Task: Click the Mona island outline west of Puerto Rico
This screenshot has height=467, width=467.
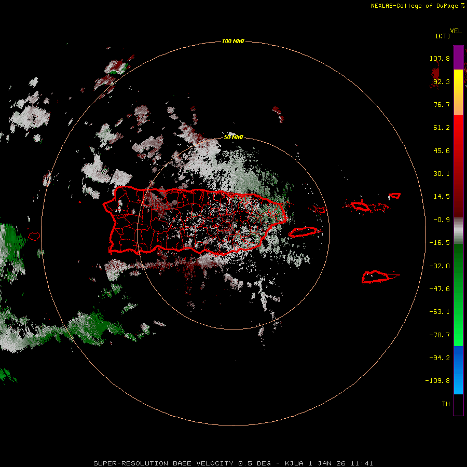Action: click(34, 237)
